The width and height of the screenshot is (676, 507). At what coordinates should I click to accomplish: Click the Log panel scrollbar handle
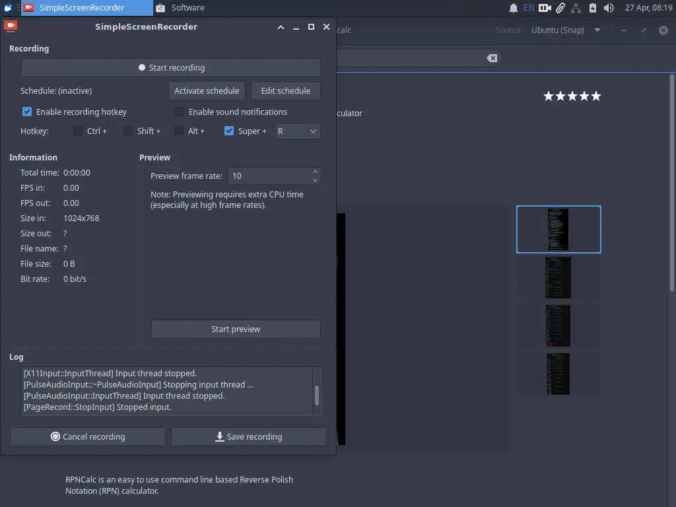317,395
